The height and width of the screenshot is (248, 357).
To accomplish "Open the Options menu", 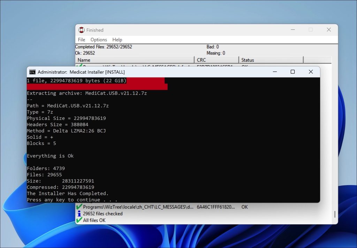I will point(99,39).
